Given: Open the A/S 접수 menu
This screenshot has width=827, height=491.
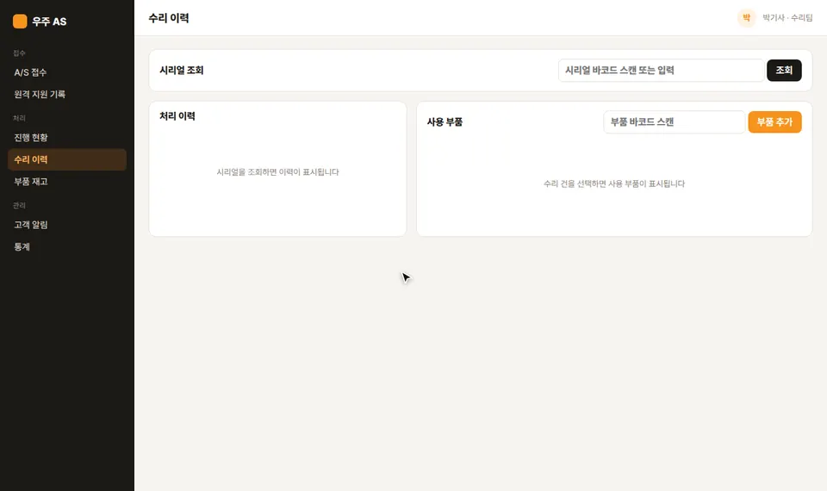Looking at the screenshot, I should tap(67, 72).
